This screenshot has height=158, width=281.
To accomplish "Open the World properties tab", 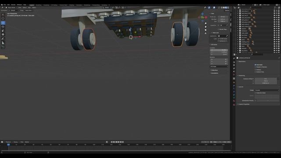I will point(234,75).
